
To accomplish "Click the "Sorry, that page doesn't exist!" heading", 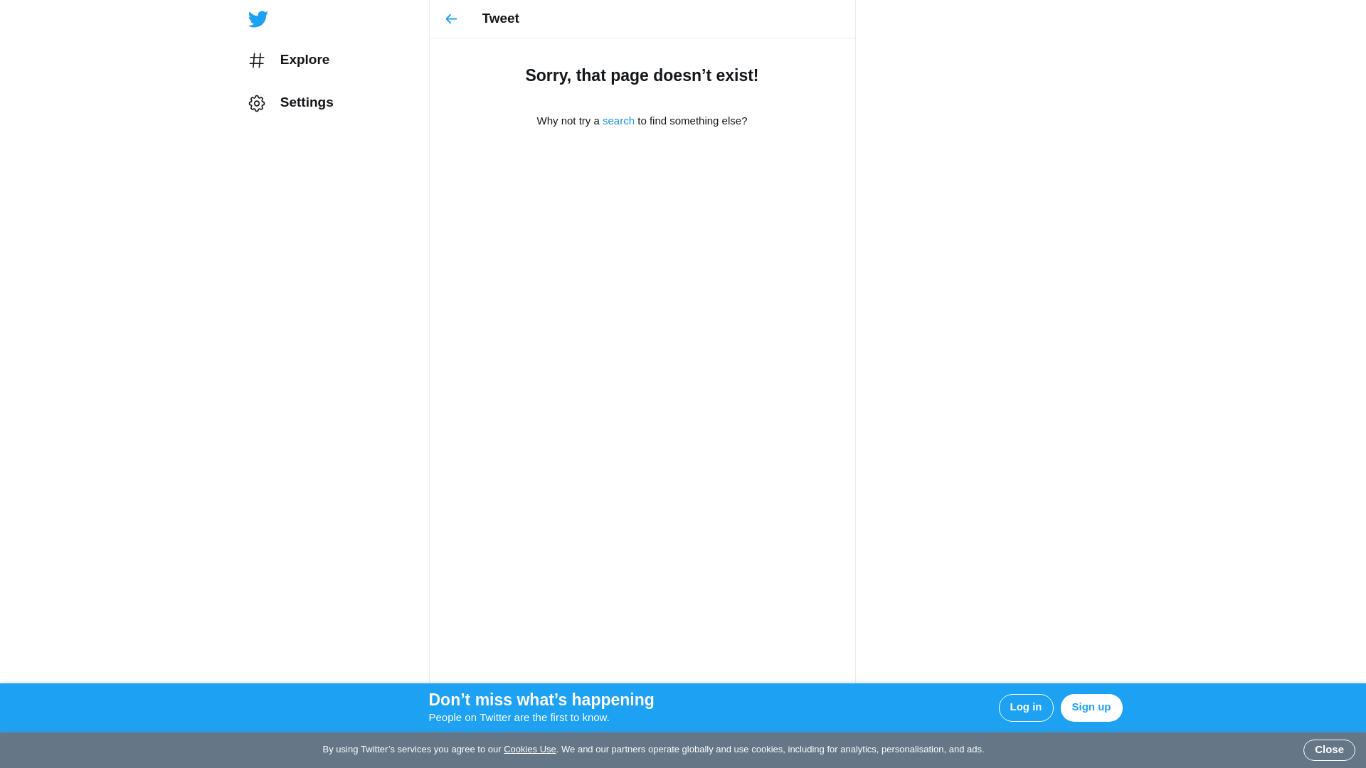I will click(x=642, y=75).
